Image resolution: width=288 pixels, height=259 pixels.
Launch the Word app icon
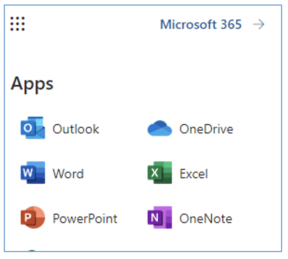point(33,173)
